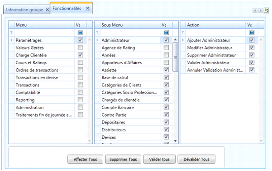
Task: Select the Ordres de transactions row
Action: 48,70
